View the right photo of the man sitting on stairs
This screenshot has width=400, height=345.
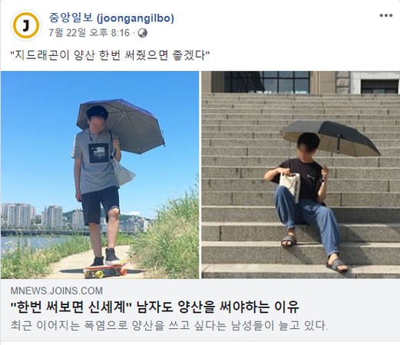[300, 175]
